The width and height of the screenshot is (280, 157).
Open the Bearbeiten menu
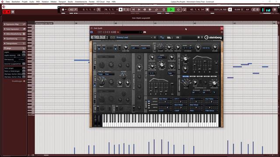pos(16,2)
